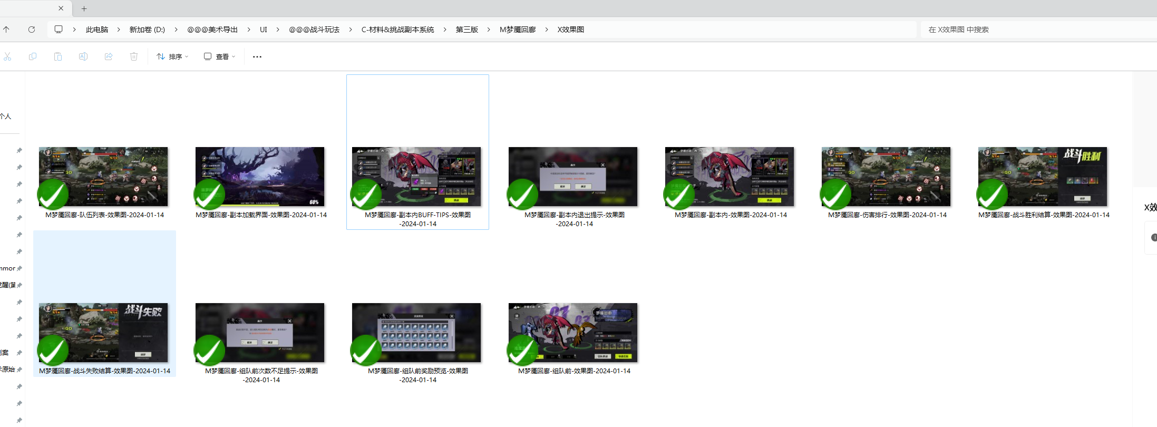Select thumbnail M梦魇回廊-副本加载界面-效果图

(260, 177)
